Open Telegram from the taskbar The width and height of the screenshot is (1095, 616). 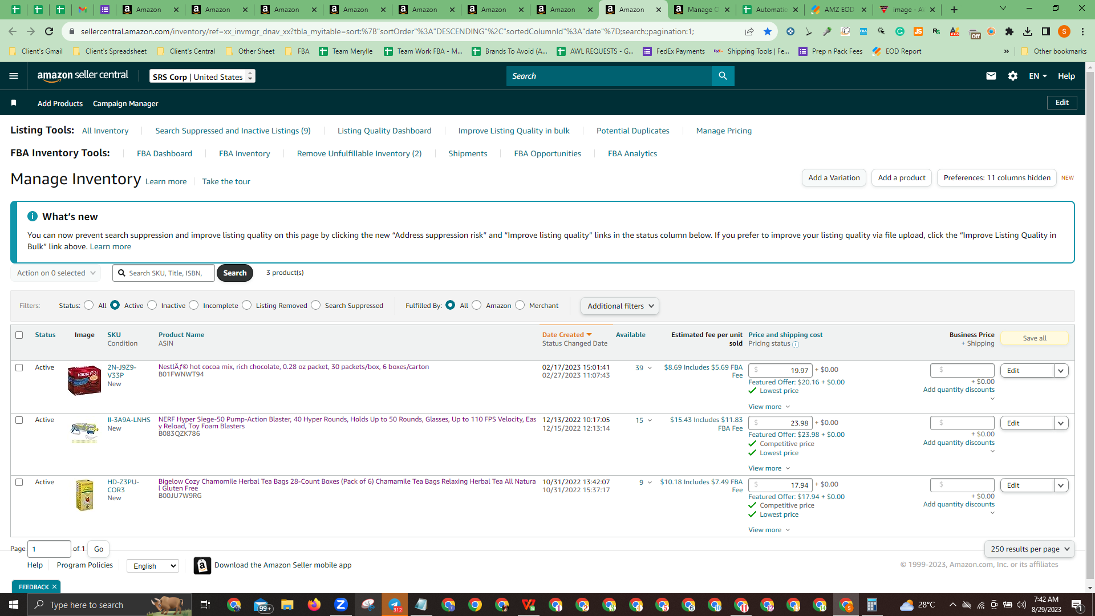click(395, 605)
